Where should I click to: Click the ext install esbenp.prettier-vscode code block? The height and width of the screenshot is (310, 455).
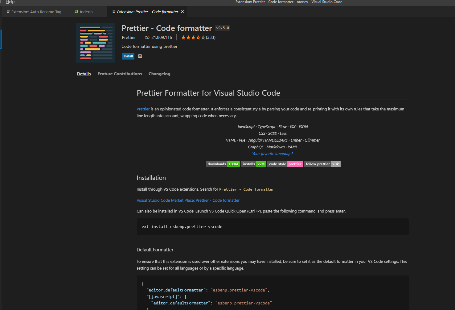[273, 227]
